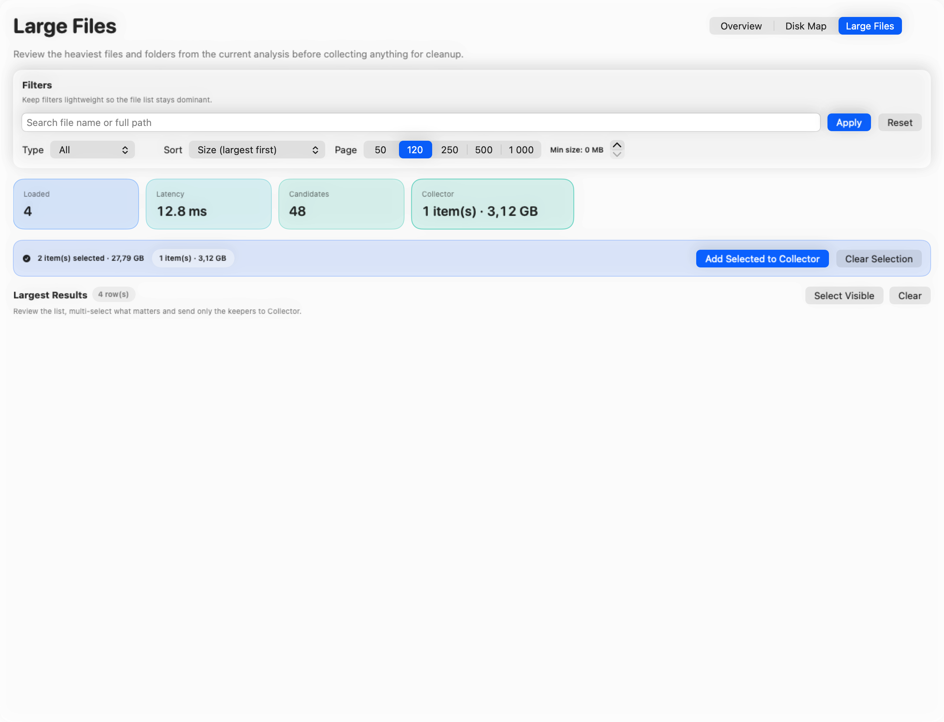Select the 120 page size option
Image resolution: width=944 pixels, height=722 pixels.
pyautogui.click(x=415, y=150)
